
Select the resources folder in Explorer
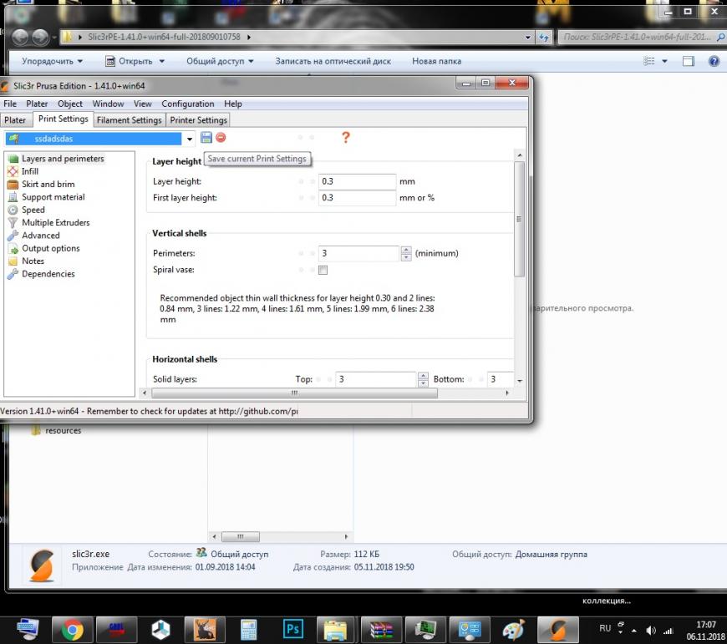(56, 430)
